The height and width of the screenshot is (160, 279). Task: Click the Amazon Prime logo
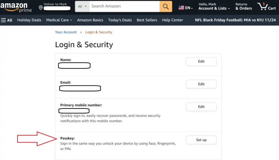[x=16, y=7]
